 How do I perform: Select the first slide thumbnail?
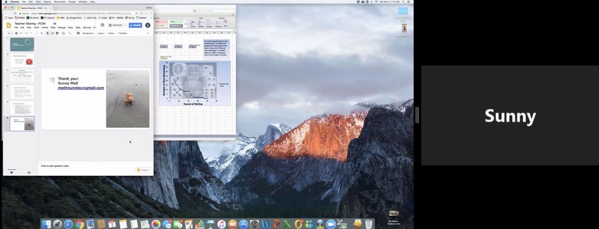(x=22, y=45)
